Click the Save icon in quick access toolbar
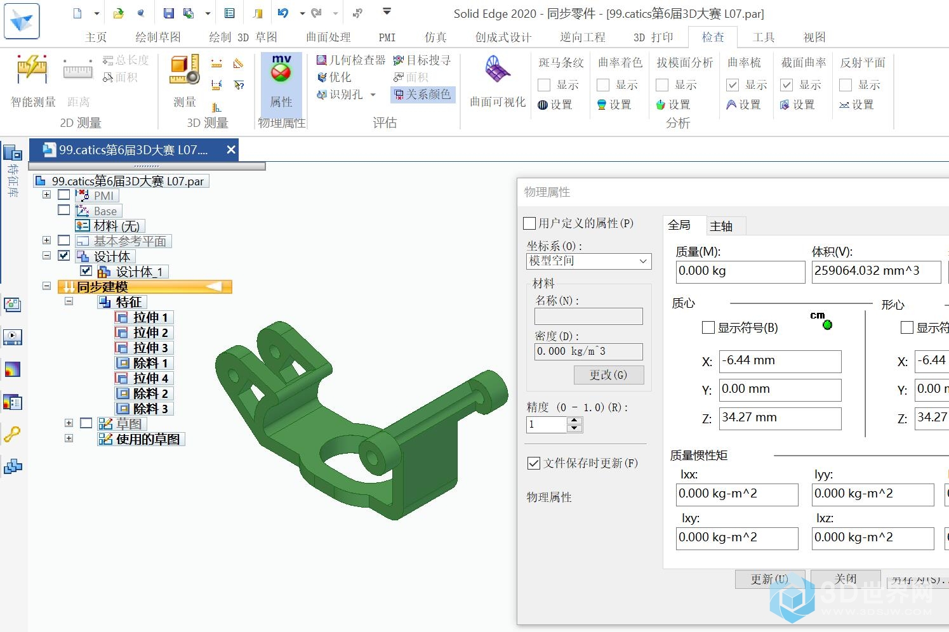Screen dimensions: 949x632 168,13
